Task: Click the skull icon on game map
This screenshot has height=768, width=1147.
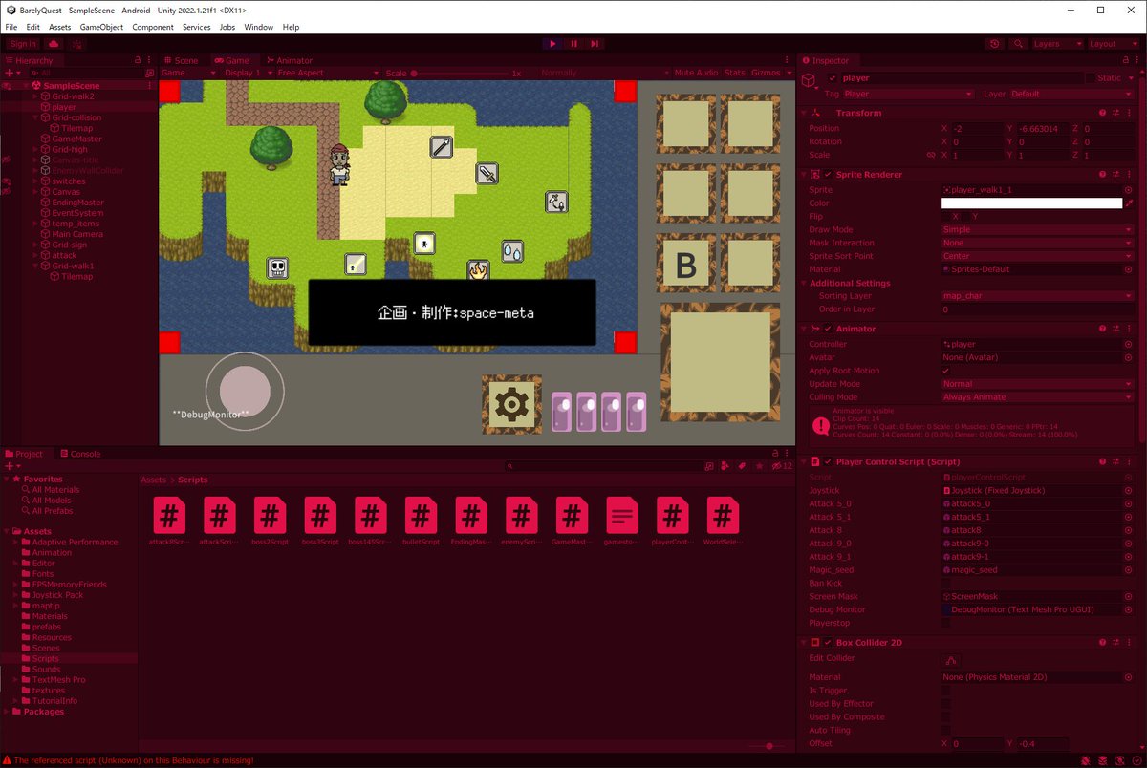Action: coord(277,268)
